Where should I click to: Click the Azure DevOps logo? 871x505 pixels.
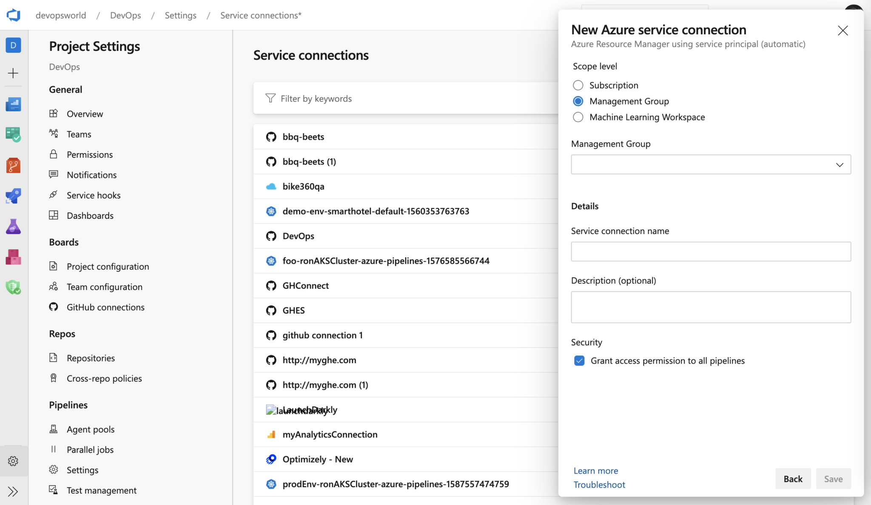click(14, 15)
